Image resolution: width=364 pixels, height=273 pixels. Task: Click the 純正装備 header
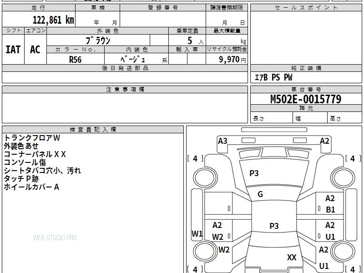[x=306, y=68]
